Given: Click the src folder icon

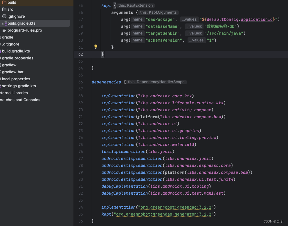Looking at the screenshot, I should point(4,9).
